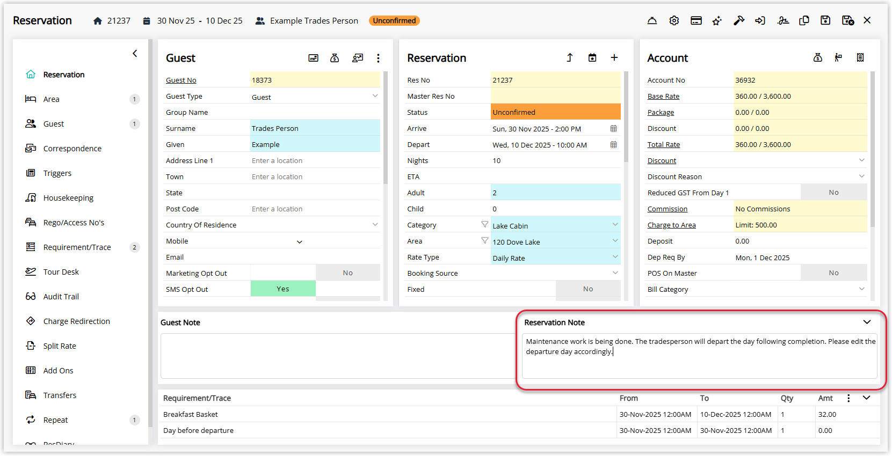Screen dimensions: 892x456
Task: Expand the Area dropdown showing 120 Dove Lake
Action: pos(615,240)
